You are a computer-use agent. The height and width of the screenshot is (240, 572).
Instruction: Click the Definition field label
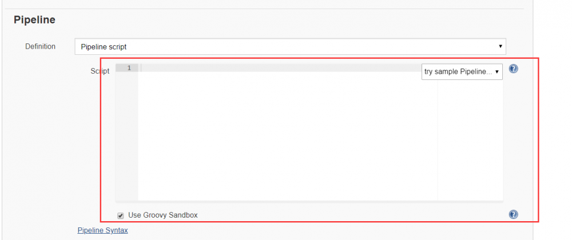click(40, 46)
